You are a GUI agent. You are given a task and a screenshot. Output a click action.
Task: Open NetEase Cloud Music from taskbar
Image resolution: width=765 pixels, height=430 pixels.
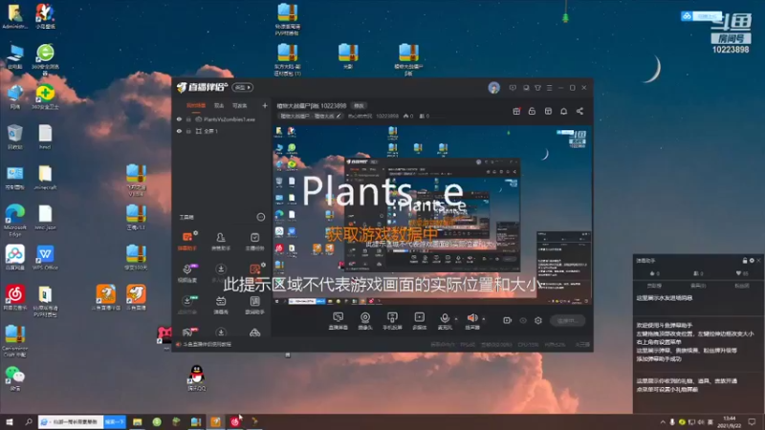click(234, 421)
